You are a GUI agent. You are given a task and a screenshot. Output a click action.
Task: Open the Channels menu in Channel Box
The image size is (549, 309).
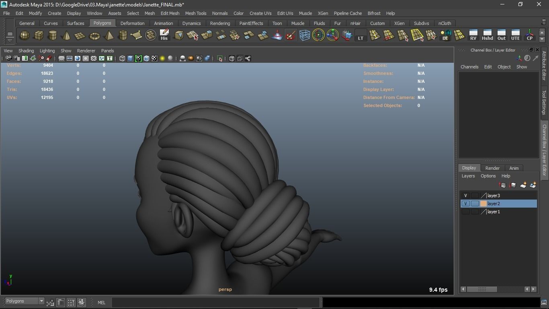tap(469, 67)
